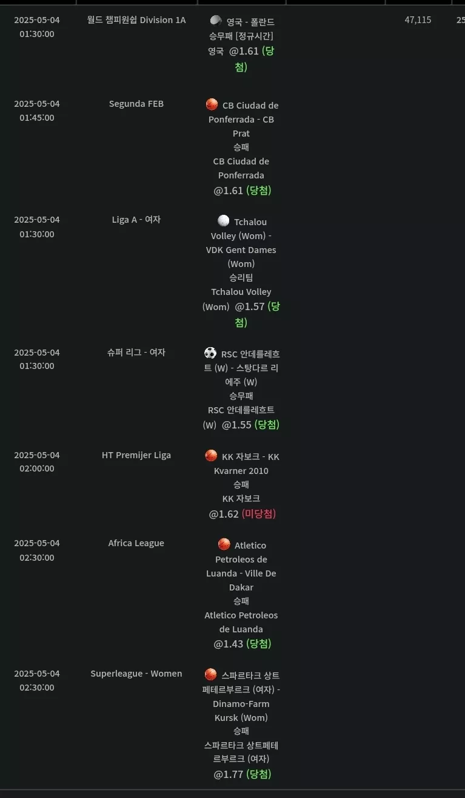Image resolution: width=465 pixels, height=798 pixels.
Task: Open the HT Premijer Liga league entry
Action: (x=136, y=455)
